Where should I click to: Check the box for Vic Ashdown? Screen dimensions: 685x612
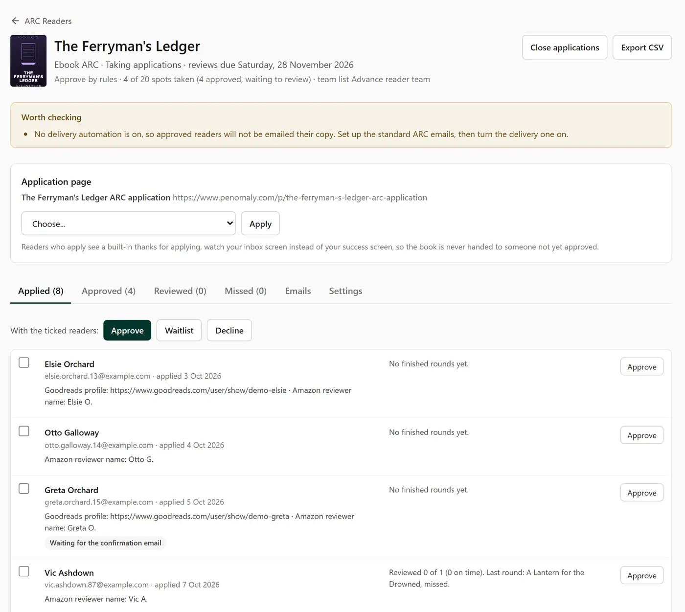pos(24,571)
